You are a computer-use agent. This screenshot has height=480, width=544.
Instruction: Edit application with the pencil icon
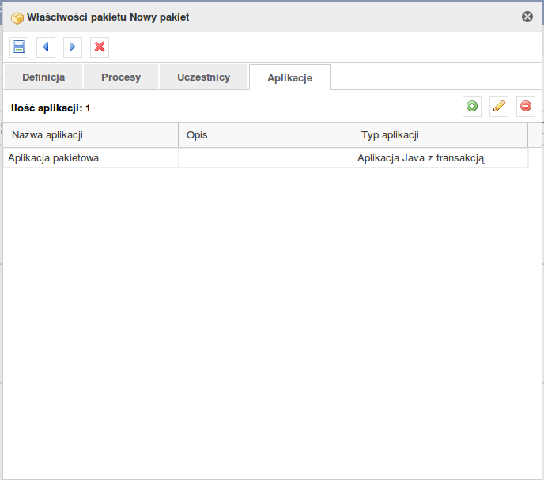[499, 106]
